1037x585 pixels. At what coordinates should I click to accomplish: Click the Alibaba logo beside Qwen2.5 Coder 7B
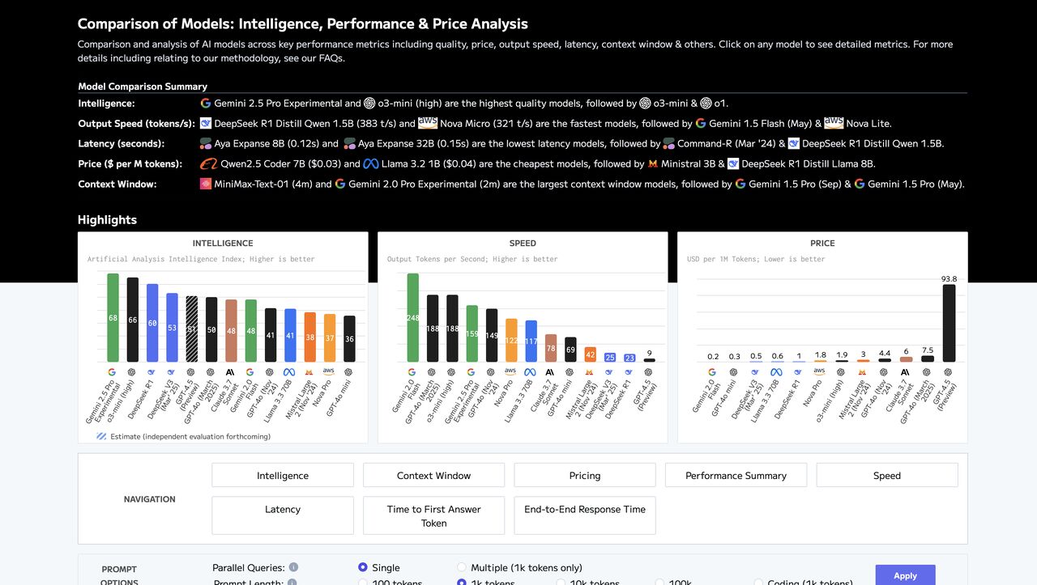click(x=208, y=164)
